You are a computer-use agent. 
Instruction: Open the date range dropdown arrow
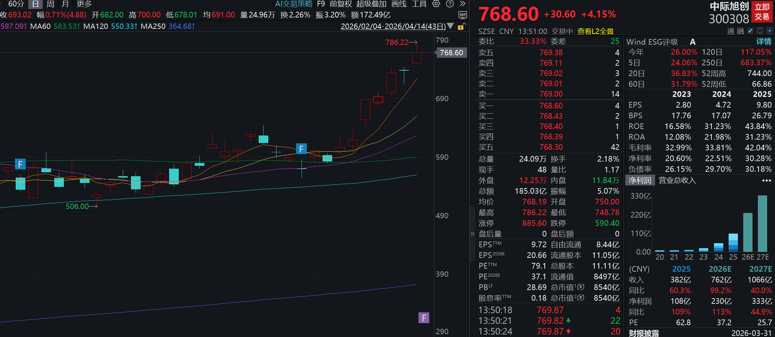pyautogui.click(x=451, y=26)
